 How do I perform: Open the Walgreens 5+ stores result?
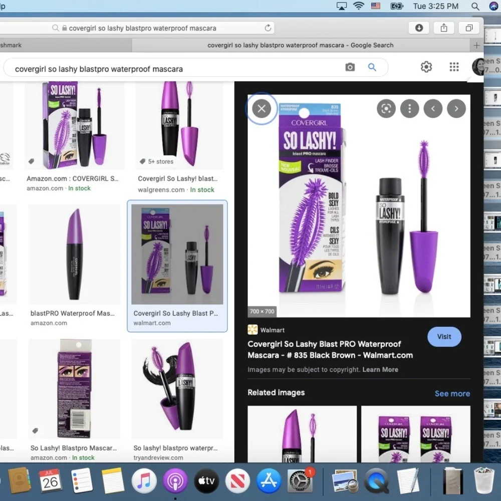point(179,137)
